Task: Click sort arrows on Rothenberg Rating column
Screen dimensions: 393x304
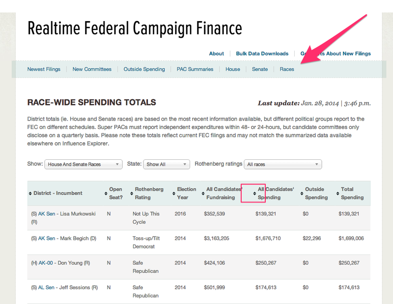Action: click(x=131, y=193)
